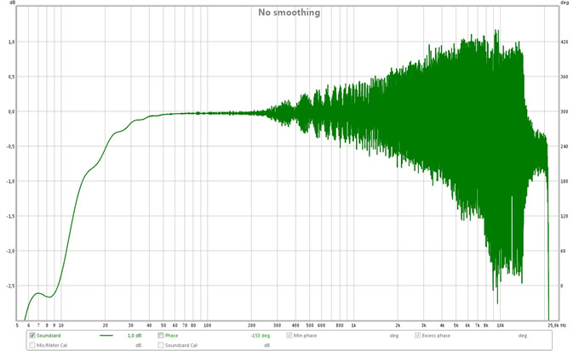Screen dimensions: 579x351
Task: Toggle the Excess phase checkbox
Action: coord(416,336)
